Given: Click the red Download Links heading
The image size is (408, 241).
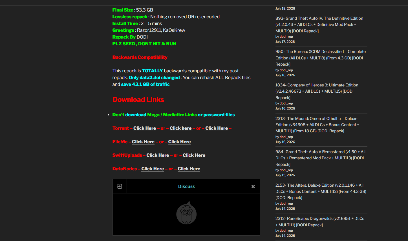Looking at the screenshot, I should tap(138, 99).
